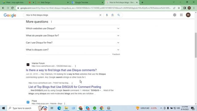Open Chrome profile avatar in toolbar
The image size is (197, 111).
189,8
